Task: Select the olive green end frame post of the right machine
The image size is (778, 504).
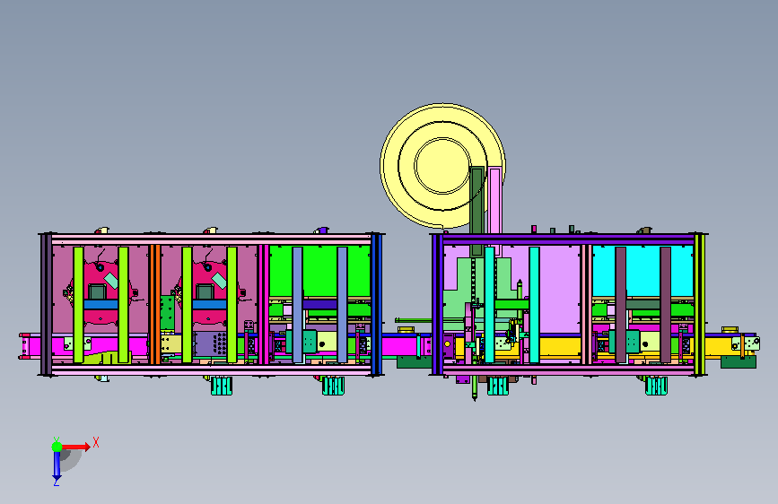Action: pos(699,304)
